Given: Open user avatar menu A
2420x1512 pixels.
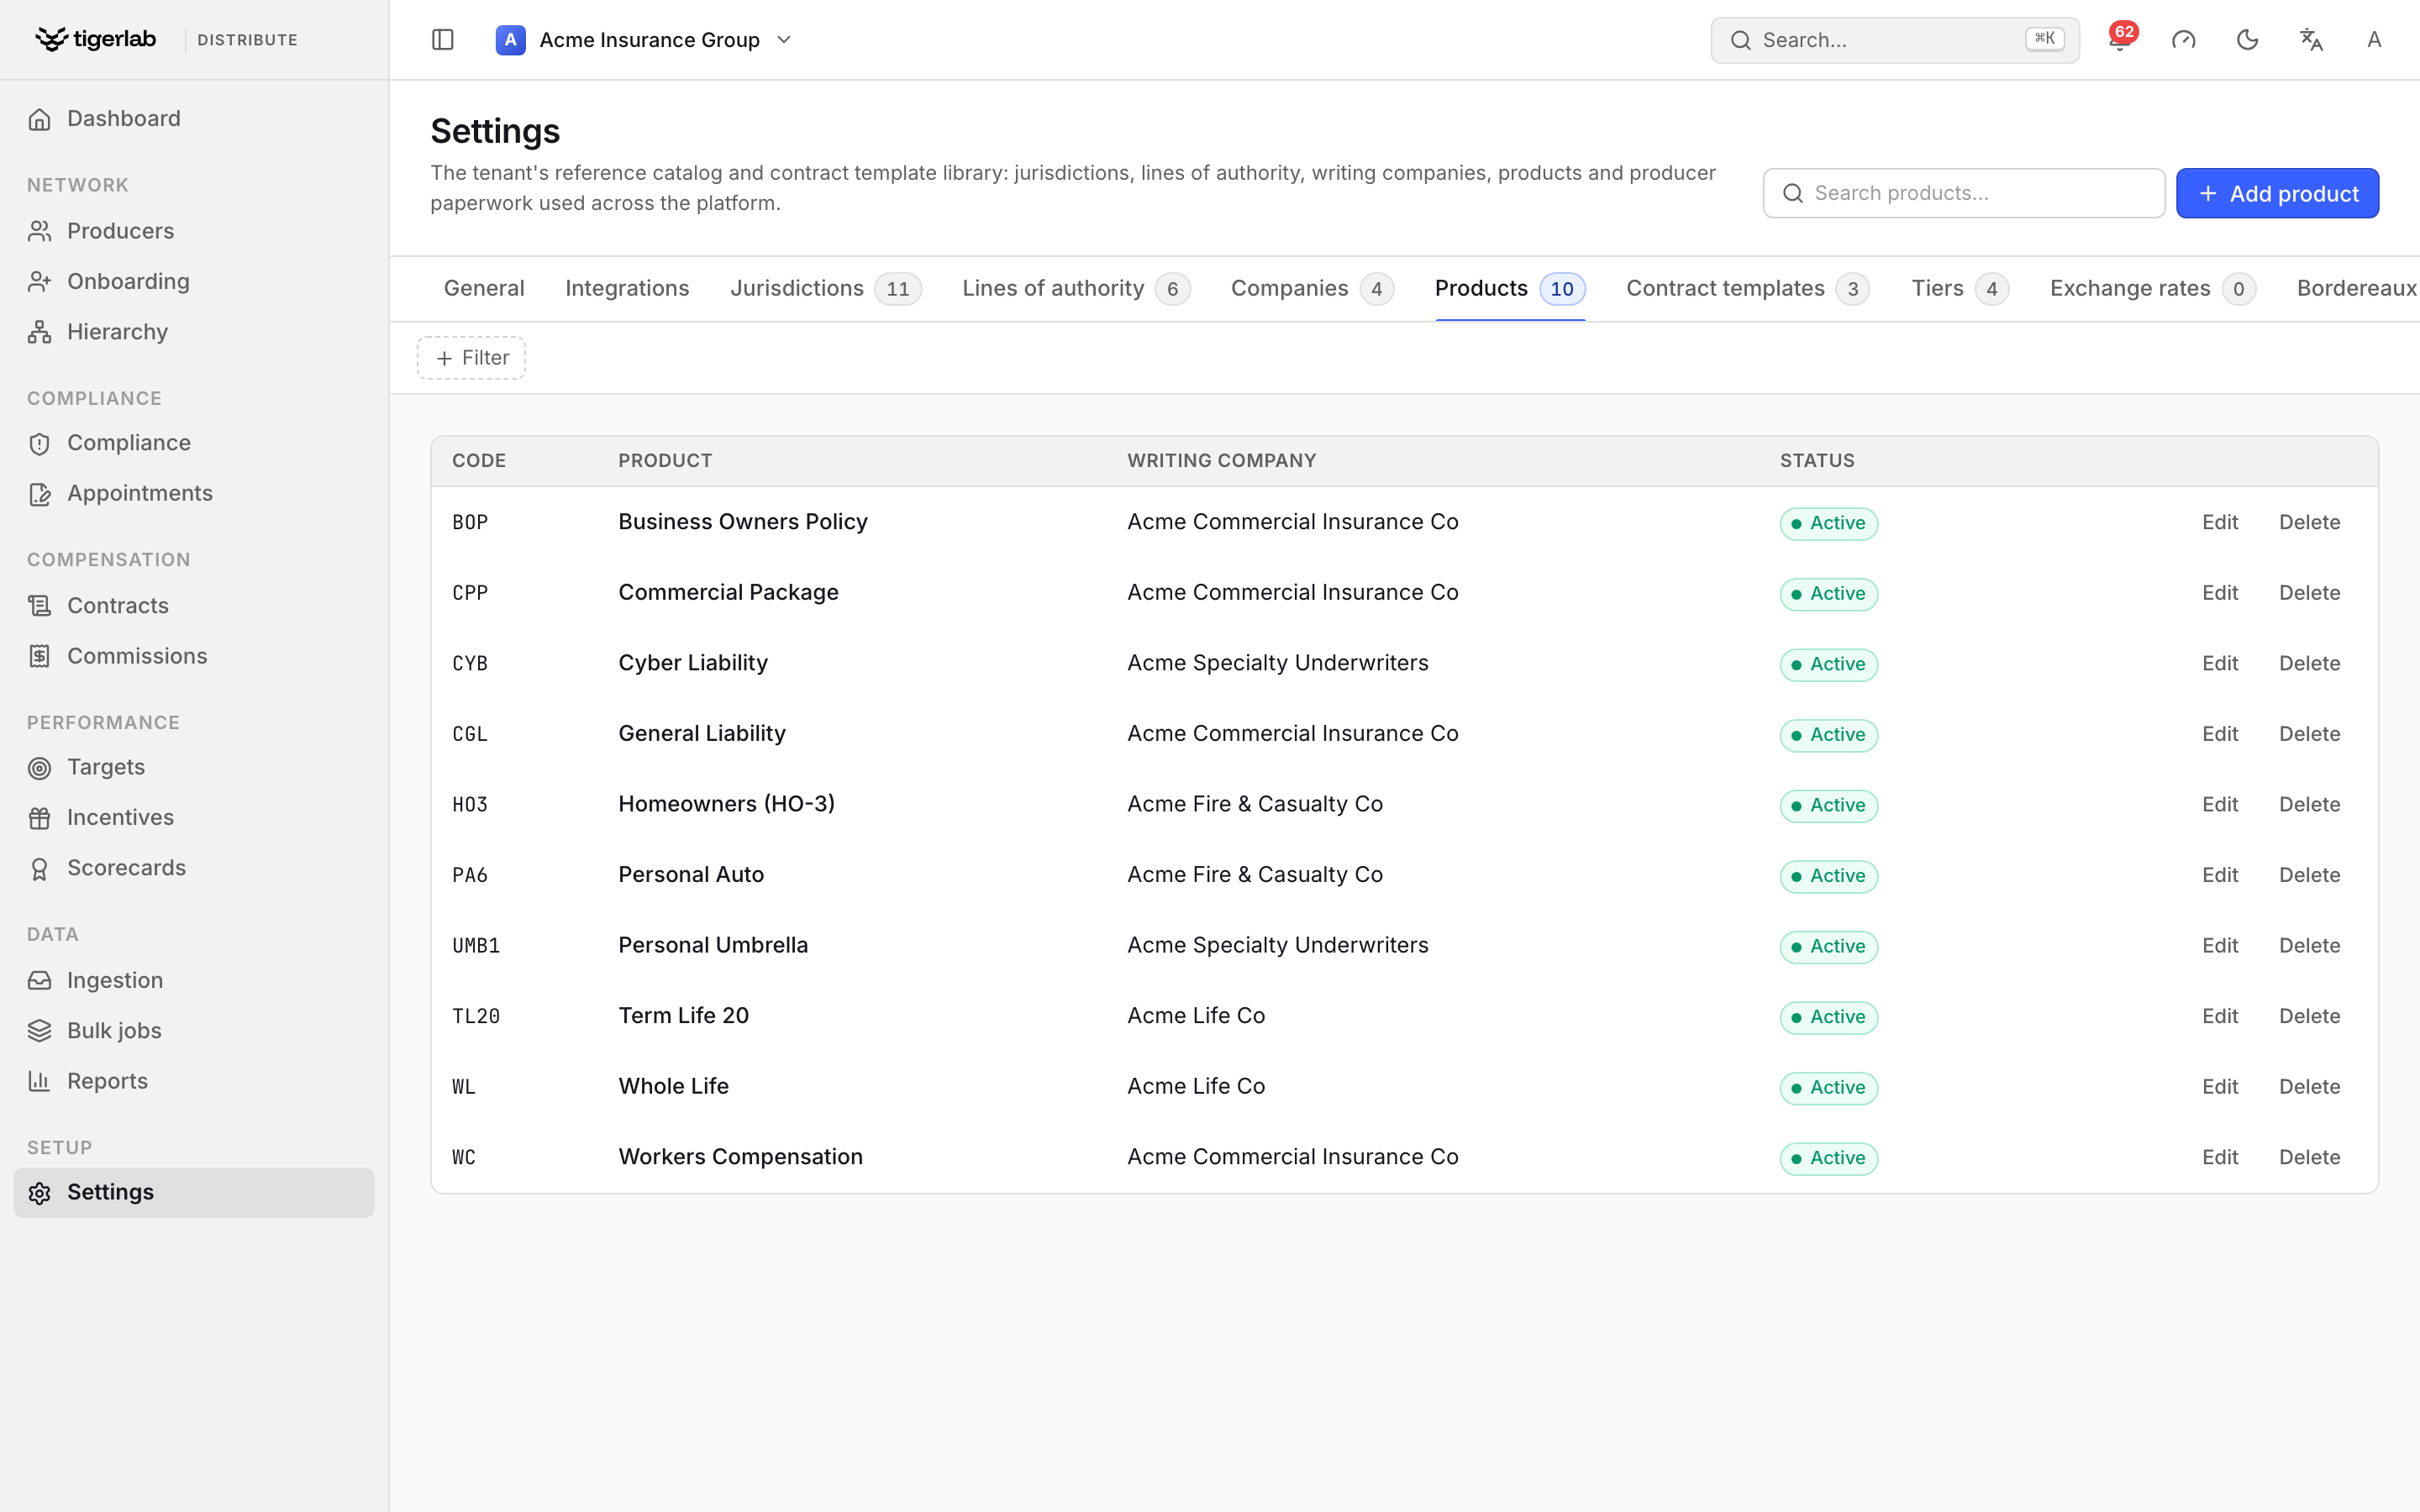Looking at the screenshot, I should click(2374, 40).
